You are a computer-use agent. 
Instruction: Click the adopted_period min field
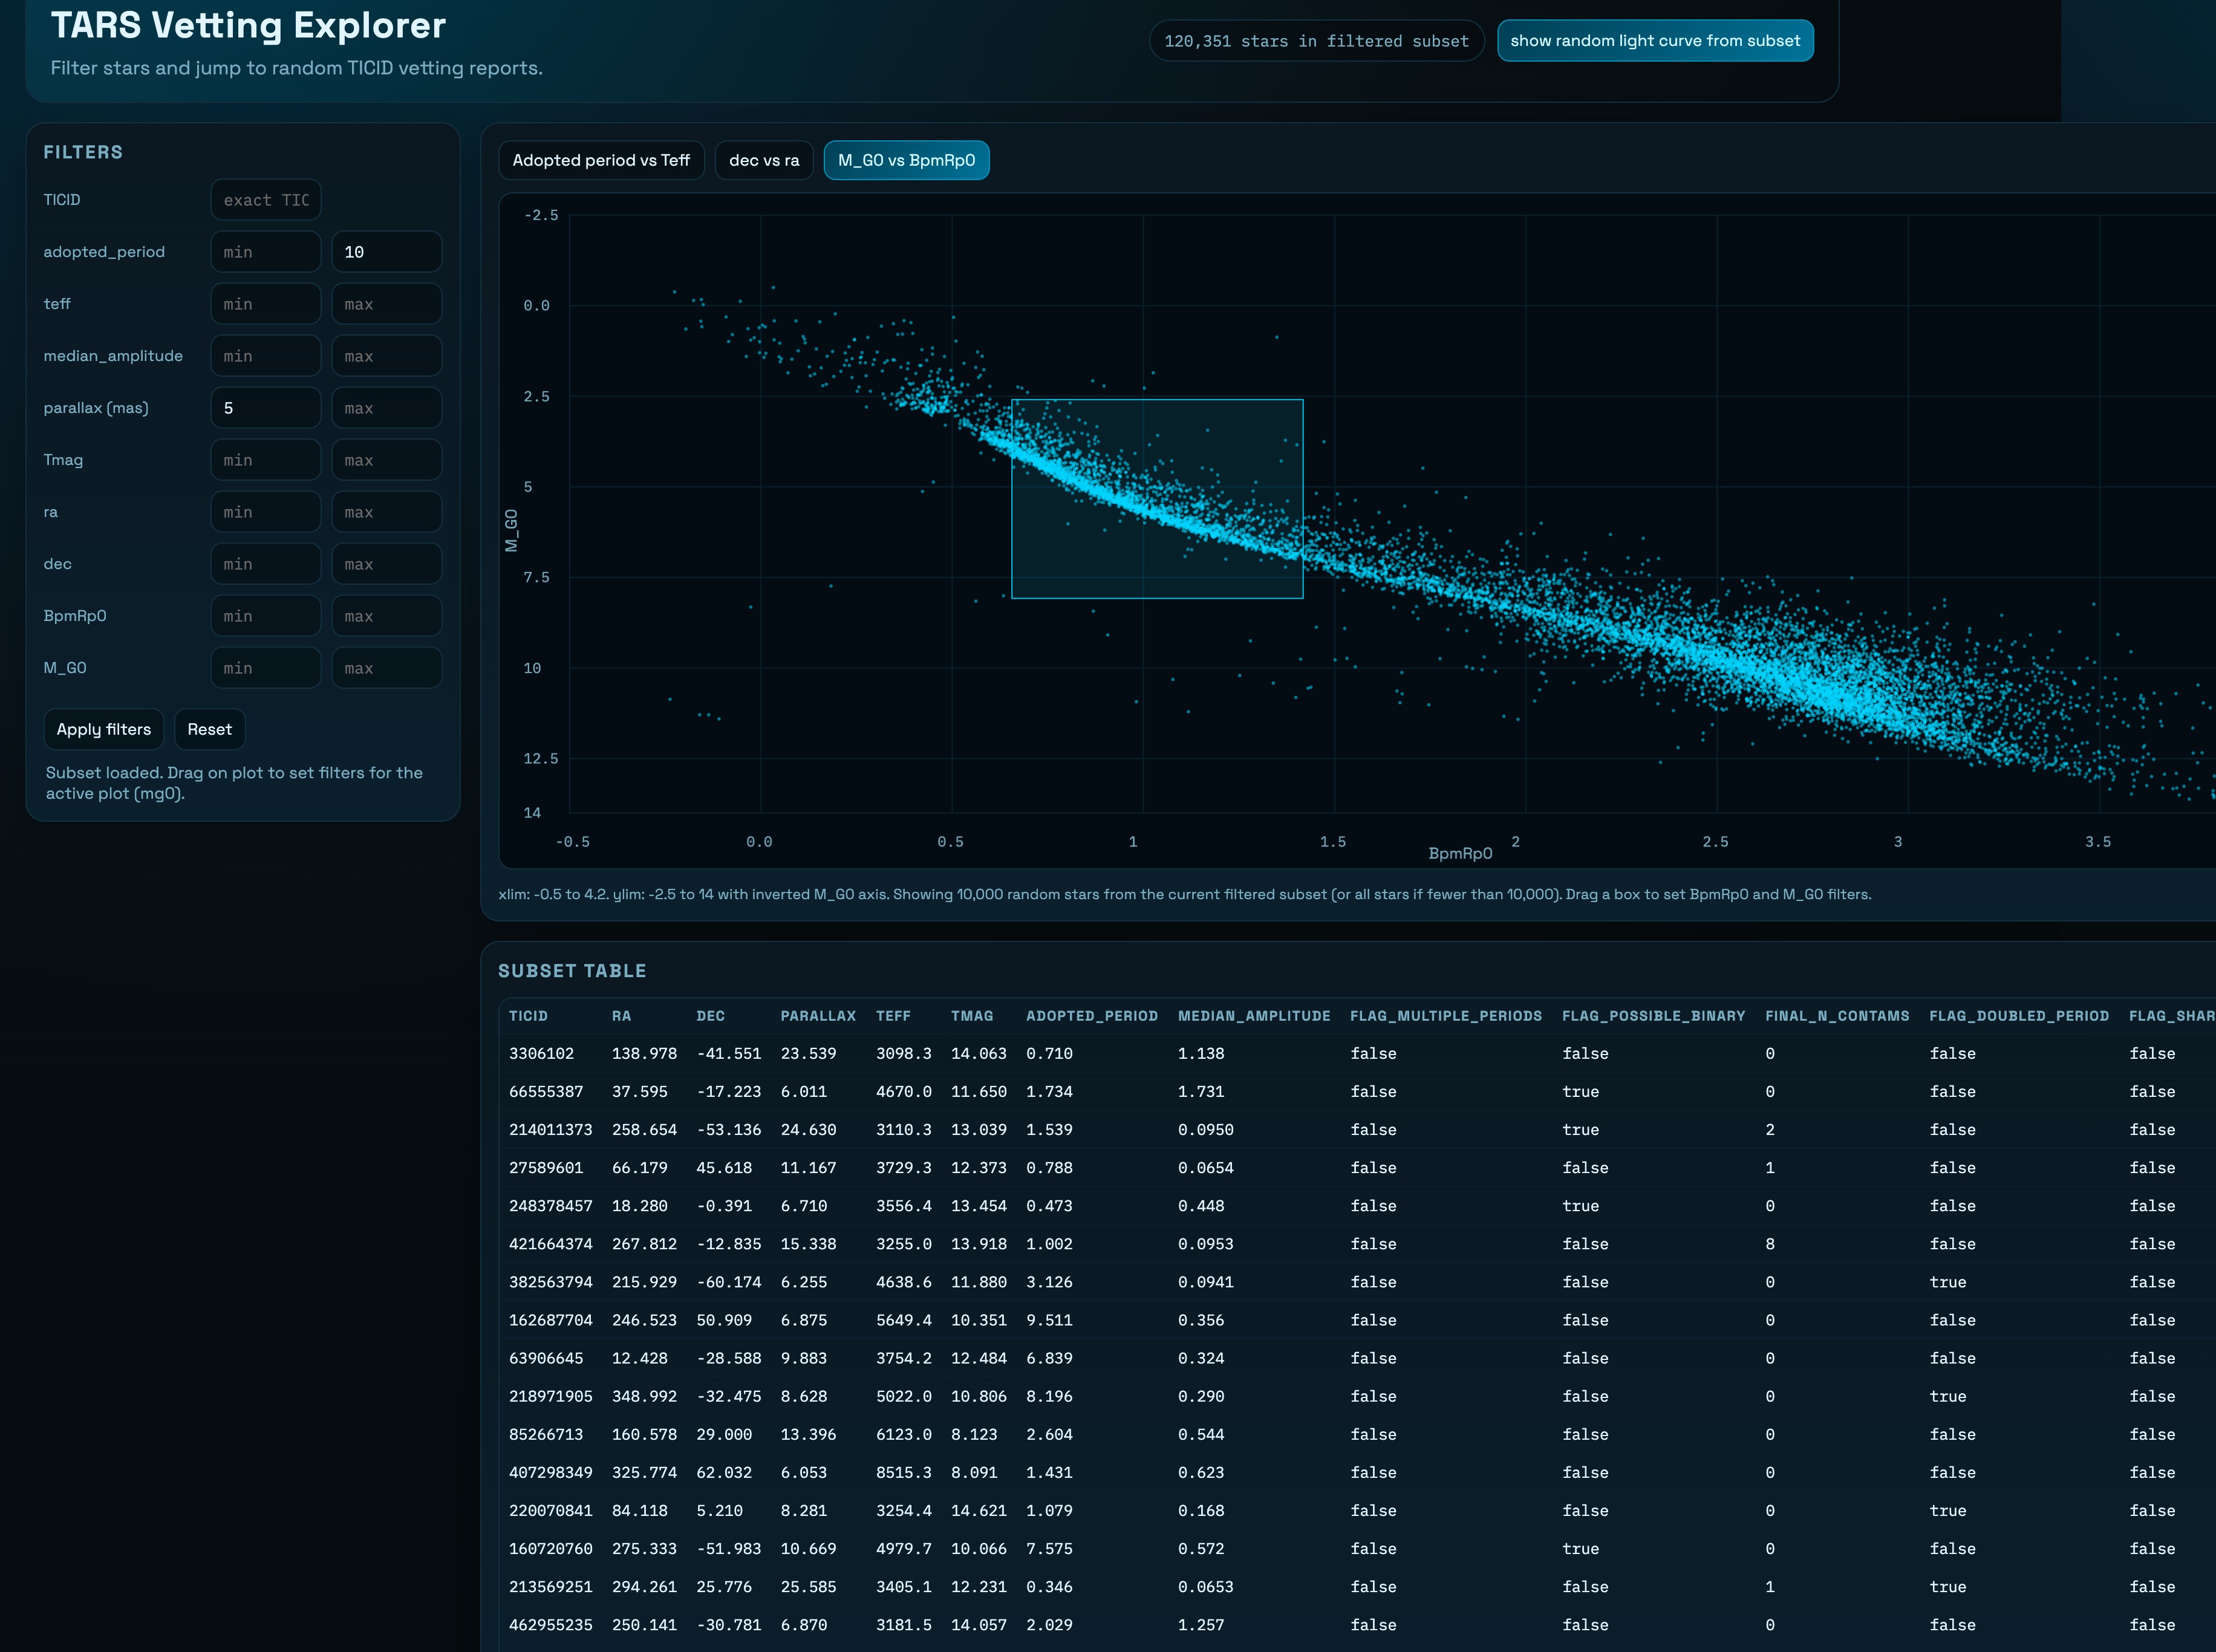[x=266, y=252]
